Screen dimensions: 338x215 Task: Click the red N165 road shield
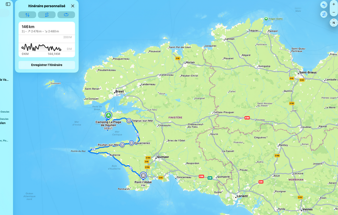coord(201,176)
